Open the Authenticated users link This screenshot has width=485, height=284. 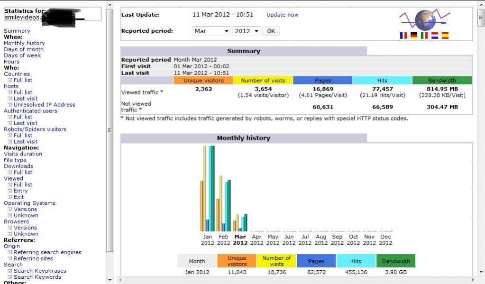[31, 111]
